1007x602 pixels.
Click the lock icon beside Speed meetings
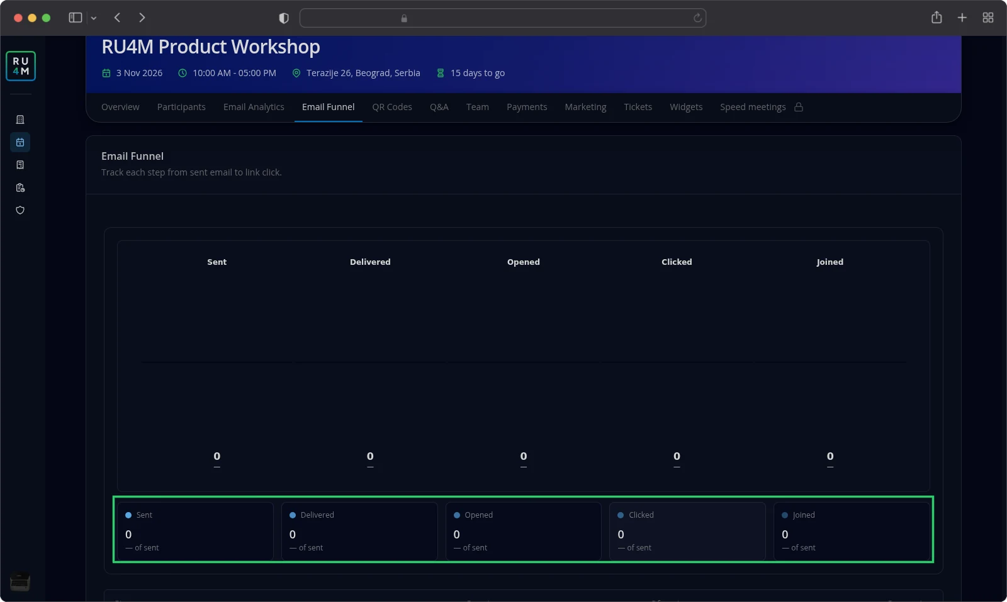click(799, 107)
